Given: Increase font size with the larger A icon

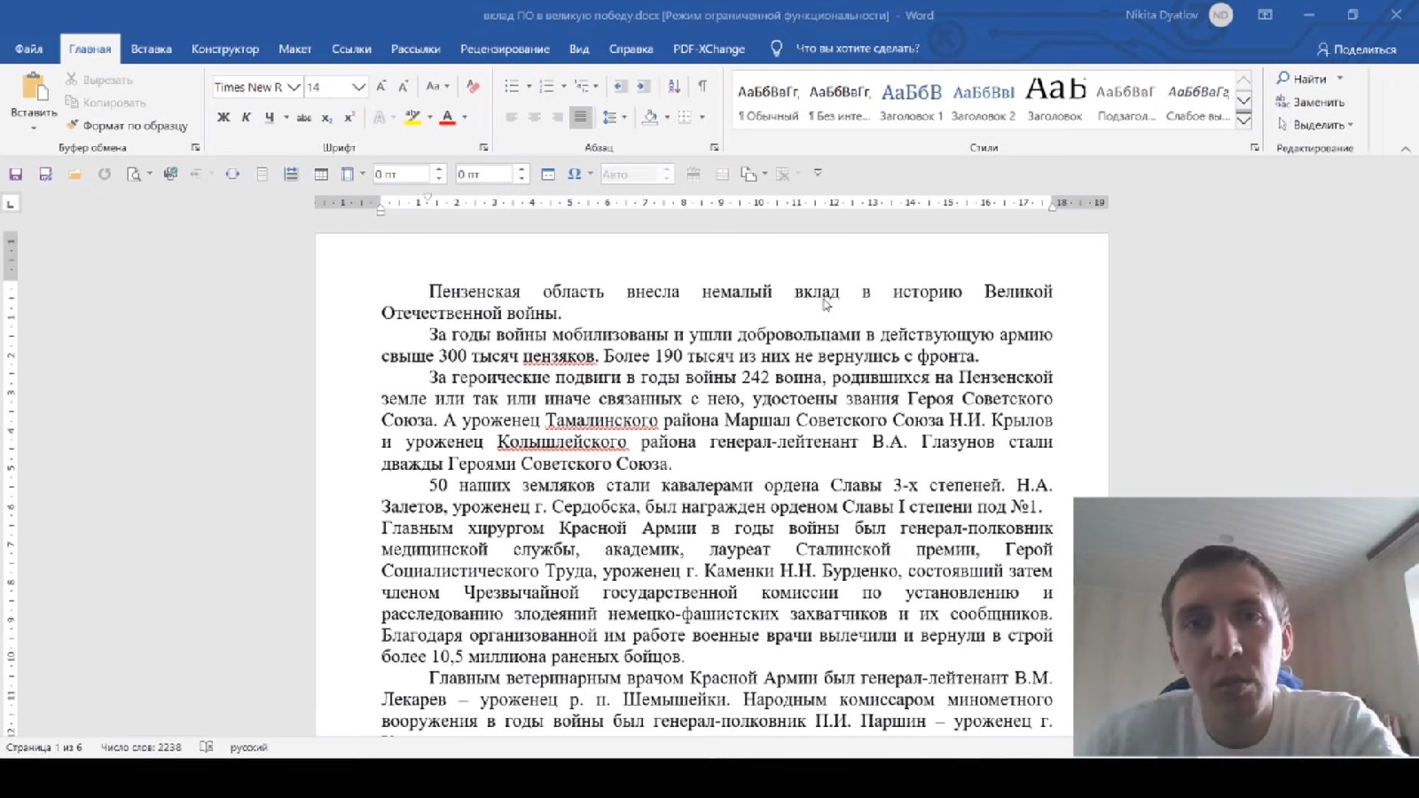Looking at the screenshot, I should [380, 87].
